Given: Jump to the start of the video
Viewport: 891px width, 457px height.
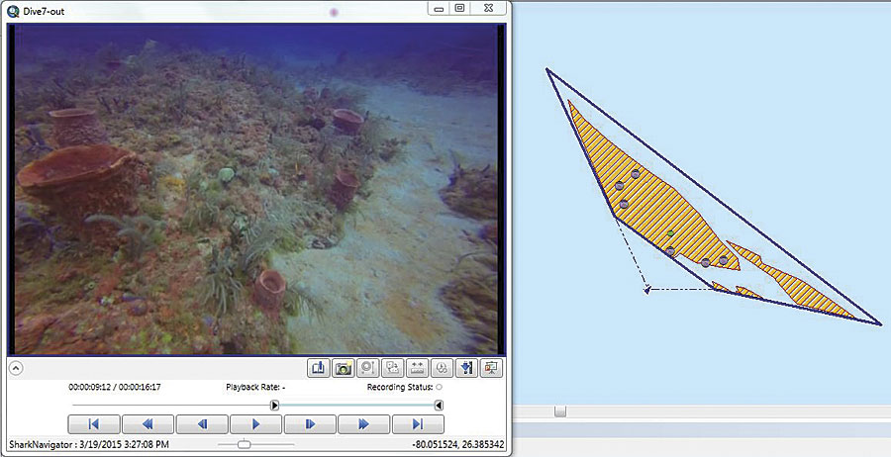Looking at the screenshot, I should [94, 424].
